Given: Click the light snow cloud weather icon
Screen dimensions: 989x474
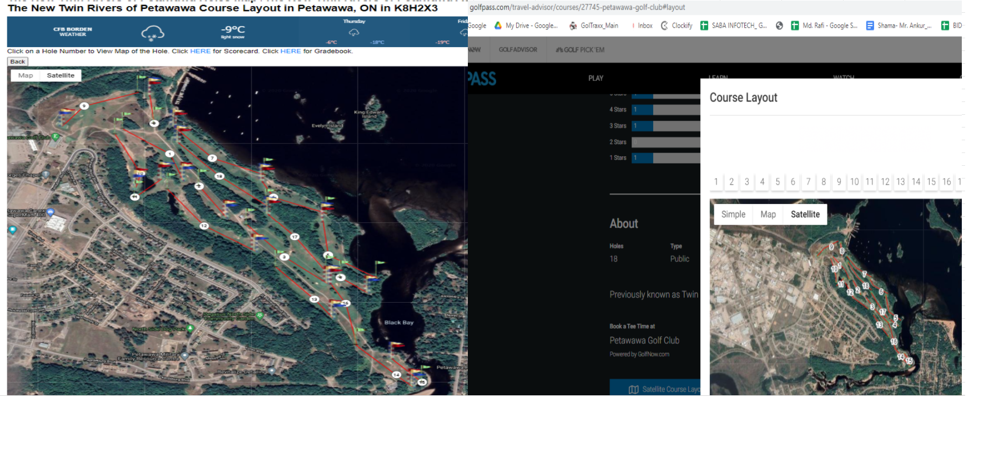Looking at the screenshot, I should [153, 33].
